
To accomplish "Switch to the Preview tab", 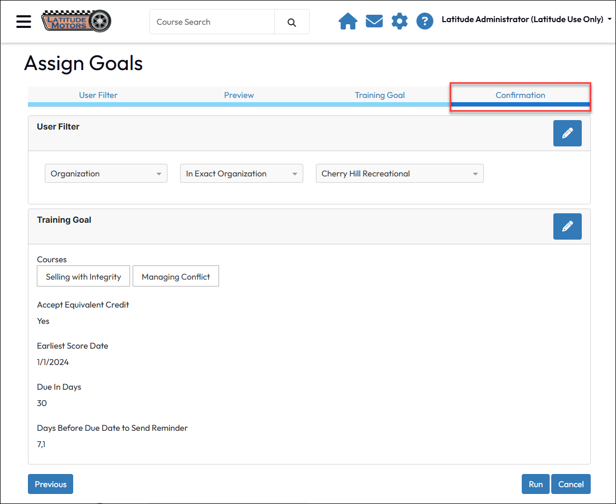I will click(239, 95).
